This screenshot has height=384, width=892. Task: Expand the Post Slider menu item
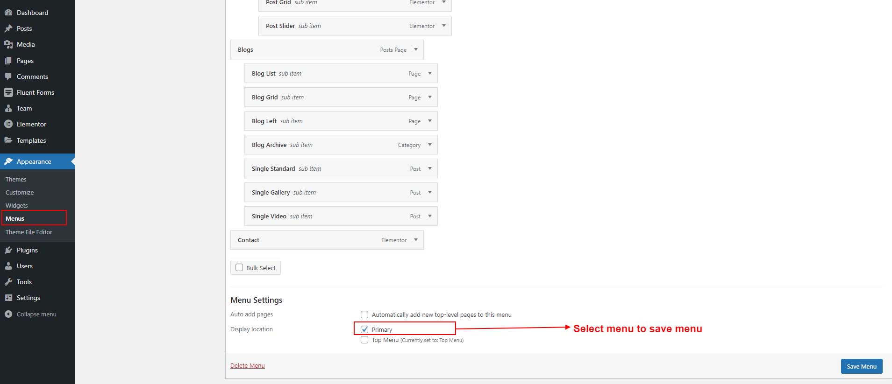tap(444, 26)
